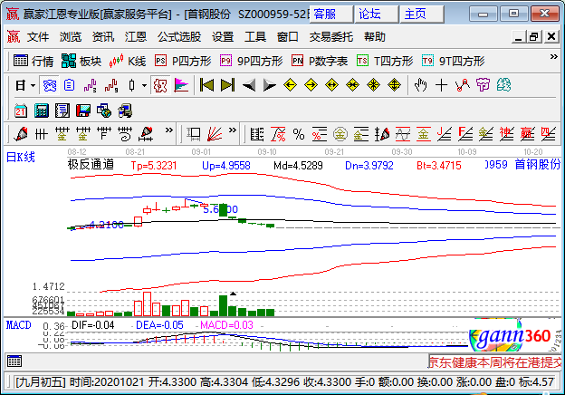Click the save floppy disk icon
This screenshot has height=395, width=565.
coord(83,111)
